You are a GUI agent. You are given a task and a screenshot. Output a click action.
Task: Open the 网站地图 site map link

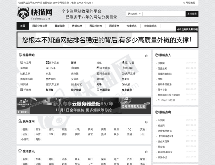(x=189, y=3)
